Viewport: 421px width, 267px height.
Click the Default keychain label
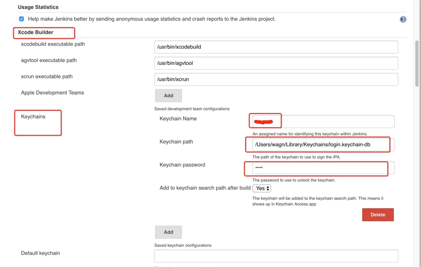coord(40,253)
